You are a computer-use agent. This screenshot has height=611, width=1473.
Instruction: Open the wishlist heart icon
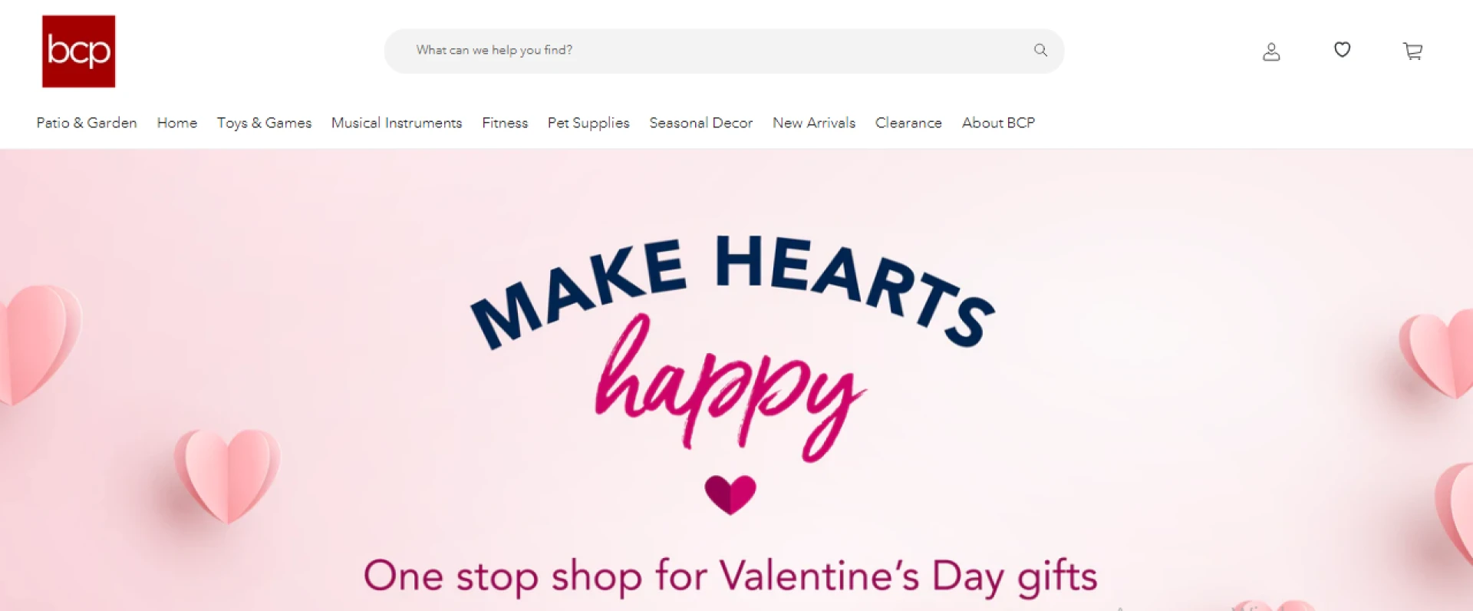click(x=1342, y=50)
